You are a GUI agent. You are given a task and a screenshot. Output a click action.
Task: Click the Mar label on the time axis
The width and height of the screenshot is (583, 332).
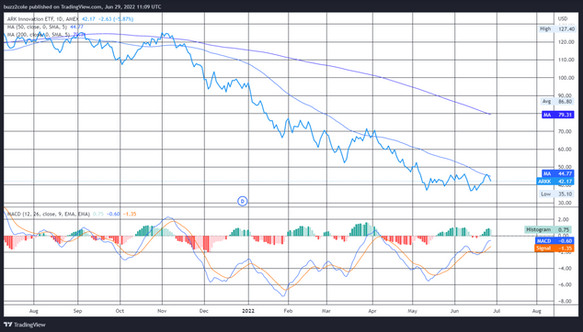[x=326, y=311]
